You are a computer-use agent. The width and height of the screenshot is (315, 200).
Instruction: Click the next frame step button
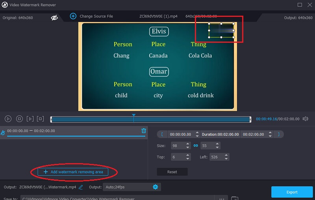pos(30,119)
